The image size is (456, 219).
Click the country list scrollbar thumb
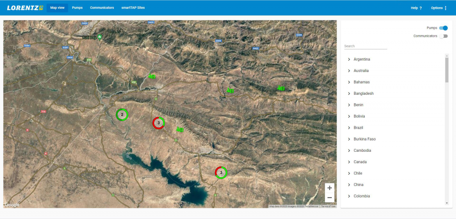point(447,70)
